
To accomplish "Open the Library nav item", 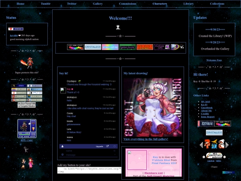I will [x=188, y=4].
